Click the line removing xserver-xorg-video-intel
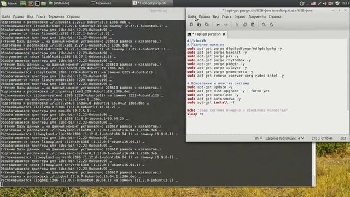Viewport: 350px width, 197px height. [235, 76]
